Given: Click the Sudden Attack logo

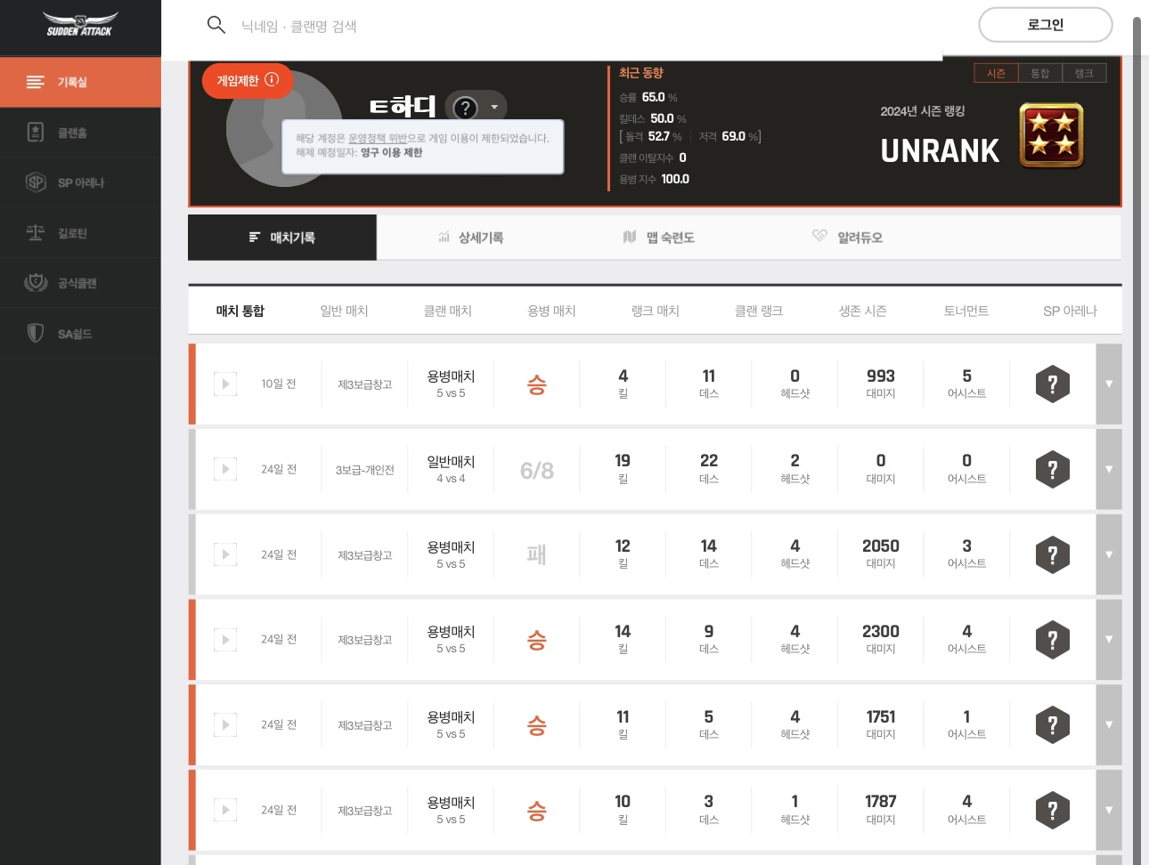Looking at the screenshot, I should coord(80,25).
